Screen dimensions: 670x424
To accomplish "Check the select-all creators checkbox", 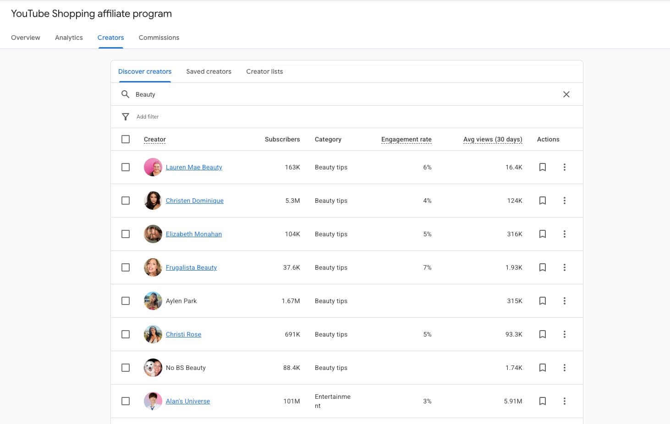I will point(126,139).
